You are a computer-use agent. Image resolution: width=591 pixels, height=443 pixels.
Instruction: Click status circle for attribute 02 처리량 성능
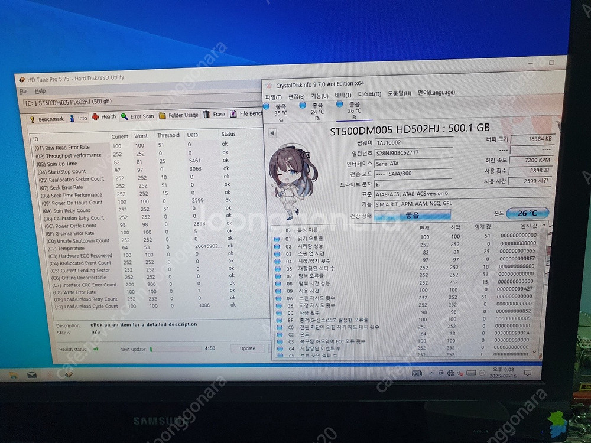click(x=277, y=247)
